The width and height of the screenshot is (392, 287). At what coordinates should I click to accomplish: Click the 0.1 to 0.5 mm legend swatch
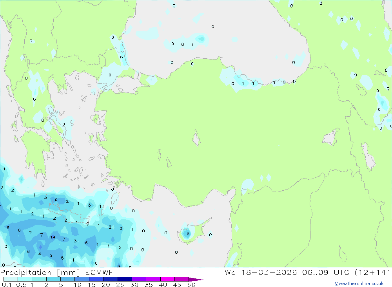coord(11,279)
